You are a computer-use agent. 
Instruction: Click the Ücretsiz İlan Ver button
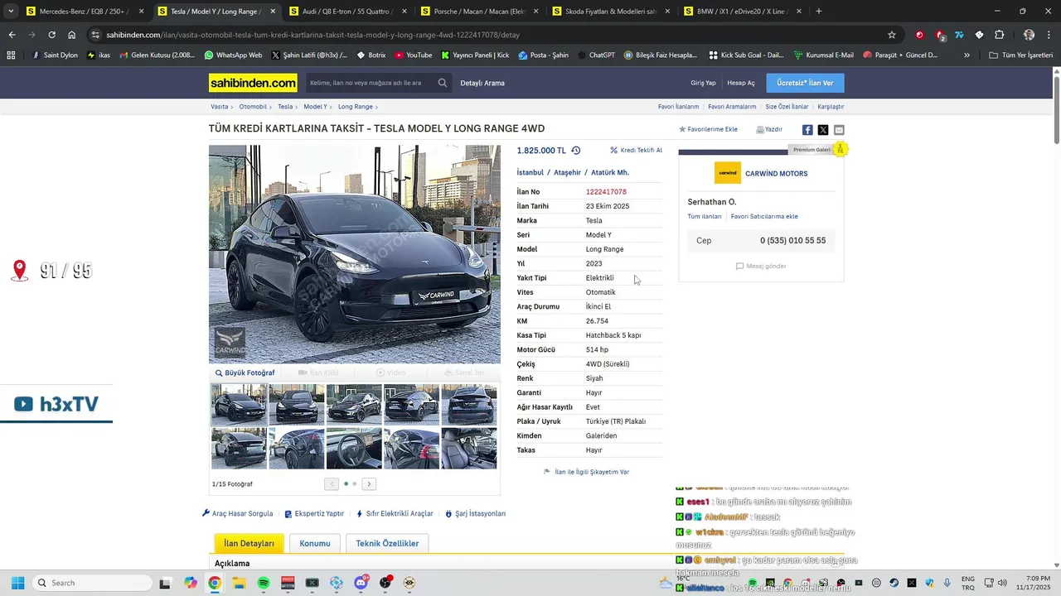click(805, 83)
